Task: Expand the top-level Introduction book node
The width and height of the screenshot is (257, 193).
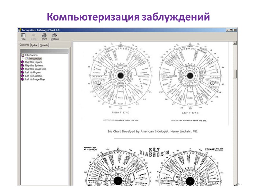Action: 23,55
